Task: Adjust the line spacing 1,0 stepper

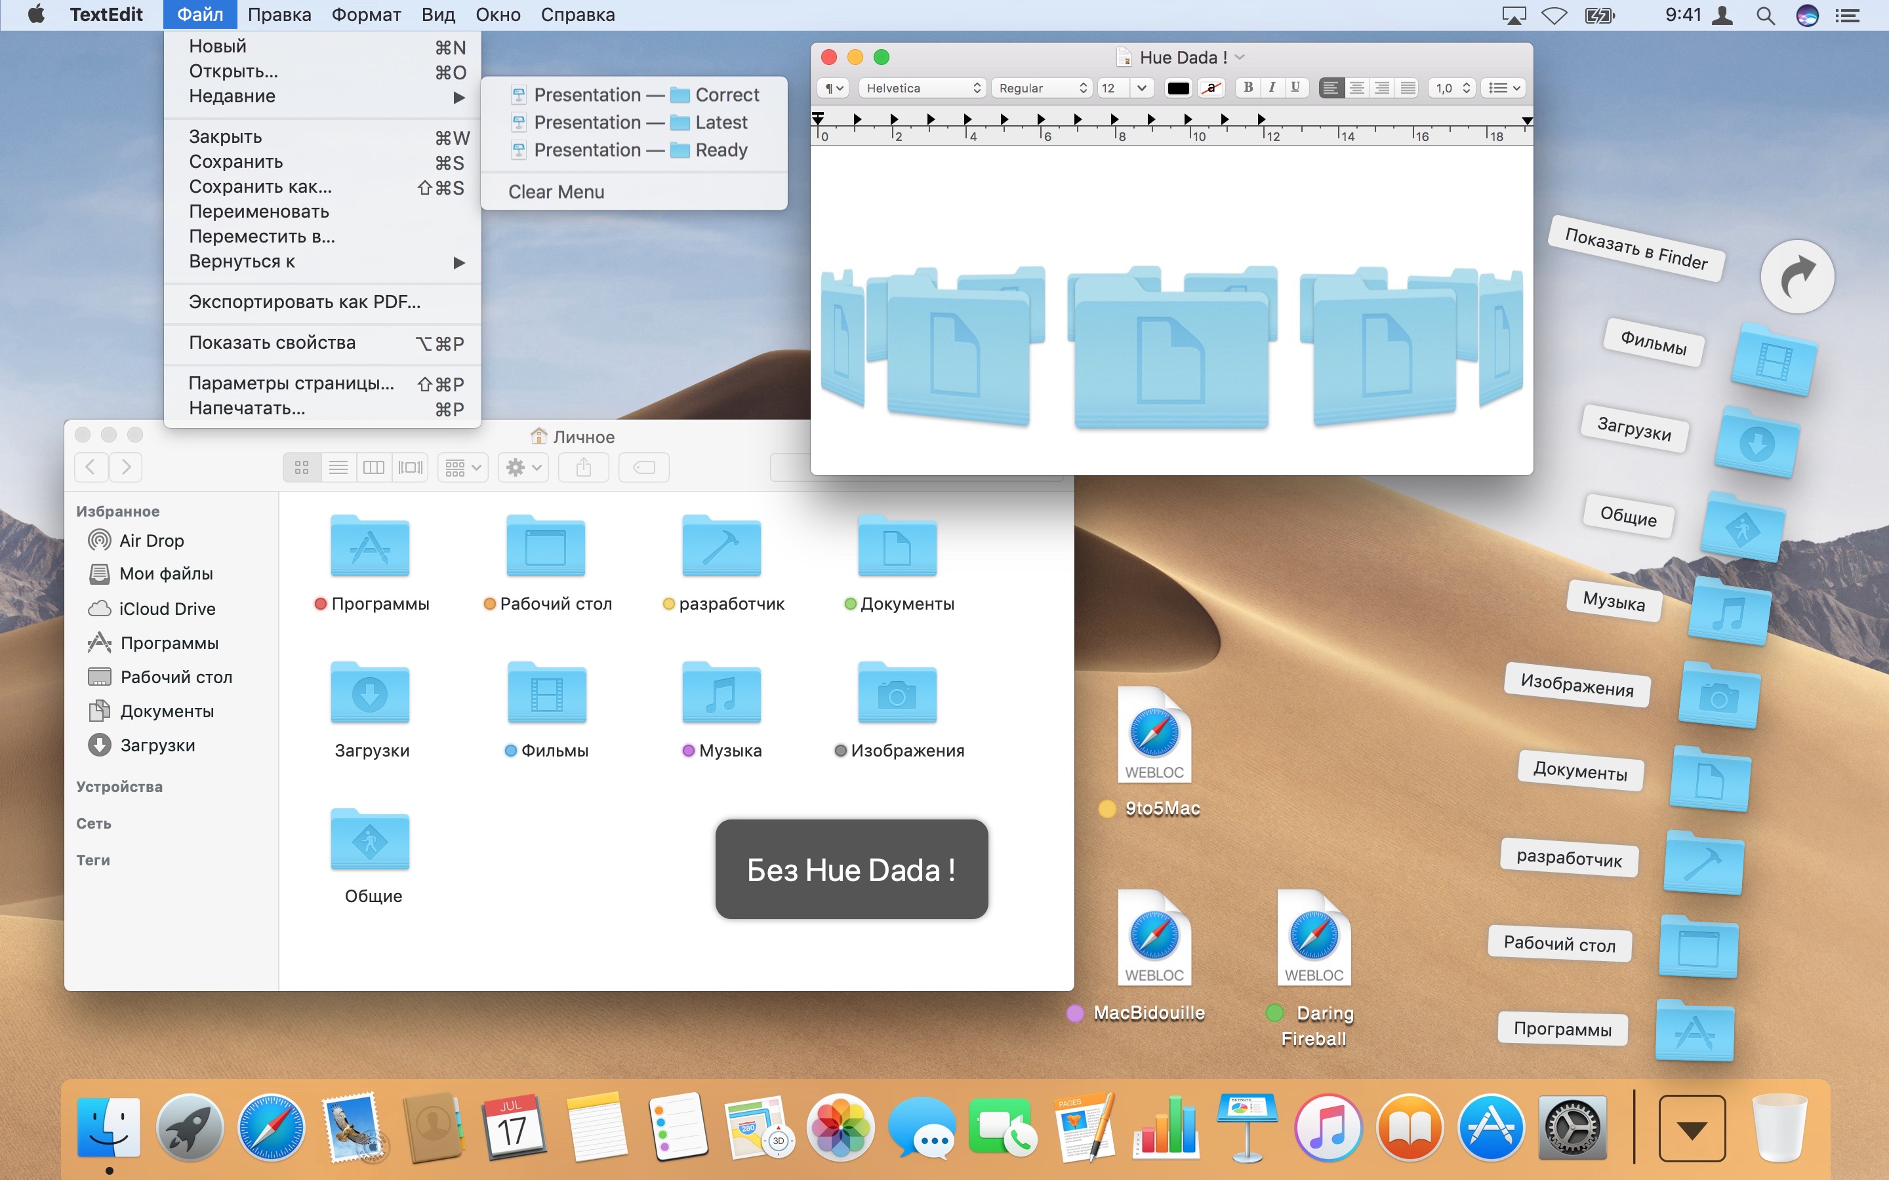Action: [x=1466, y=88]
